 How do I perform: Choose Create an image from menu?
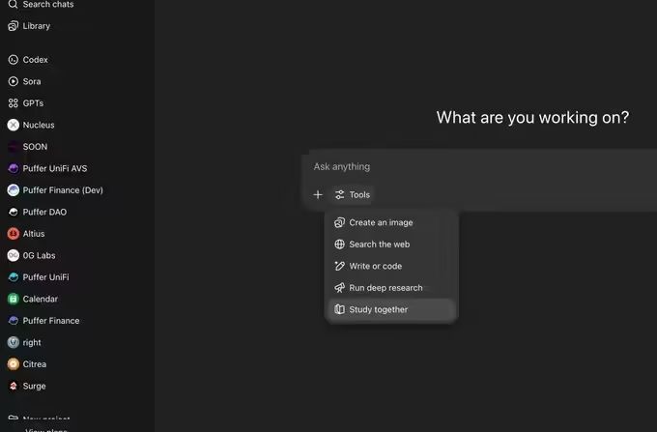381,222
